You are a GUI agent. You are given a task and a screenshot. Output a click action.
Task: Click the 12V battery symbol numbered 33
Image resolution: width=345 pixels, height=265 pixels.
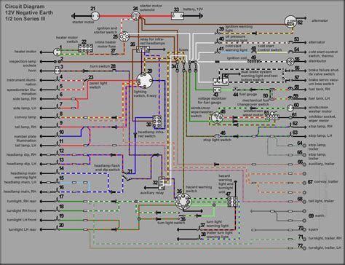178,16
